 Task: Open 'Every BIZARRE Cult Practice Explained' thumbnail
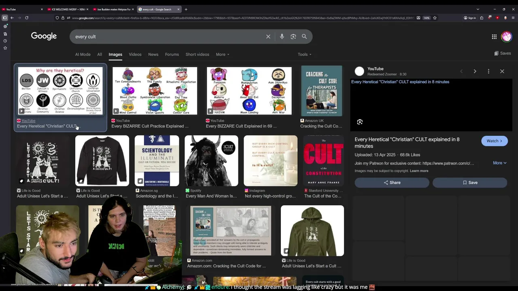155,91
